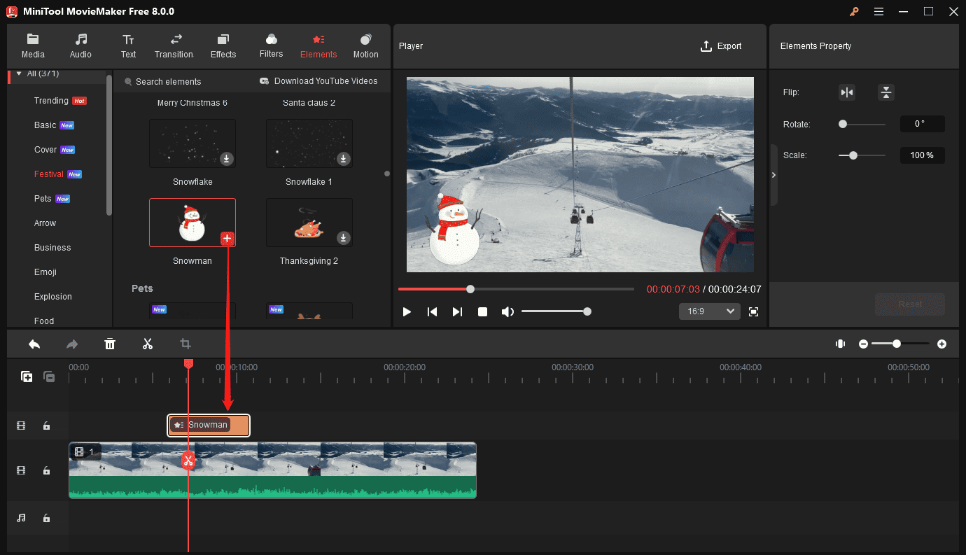Screen dimensions: 966x555
Task: Download the Thanksgiving 2 element
Action: [x=343, y=238]
